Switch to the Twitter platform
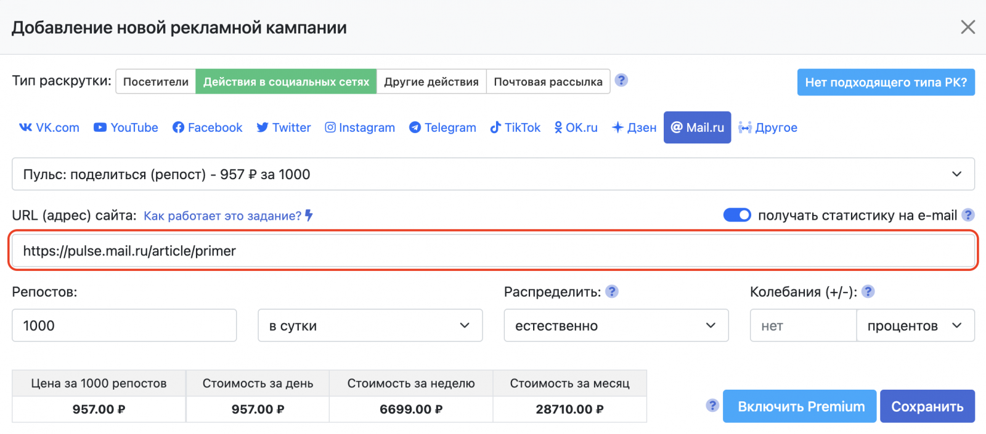 [x=283, y=127]
